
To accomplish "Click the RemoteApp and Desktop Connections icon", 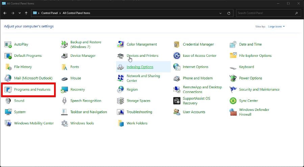I will pyautogui.click(x=177, y=89).
